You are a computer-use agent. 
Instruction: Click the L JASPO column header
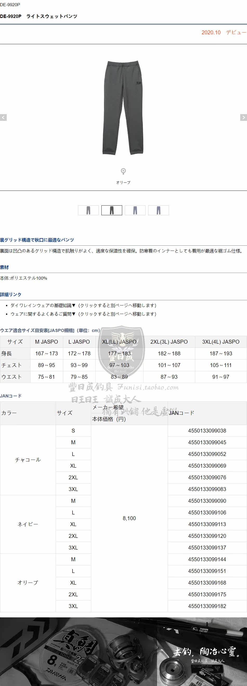click(x=79, y=342)
